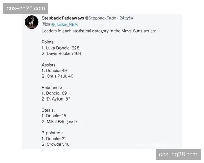The image size is (204, 163).
Task: Click the "Mikal Bridges: 9" line
Action: [x=60, y=122]
